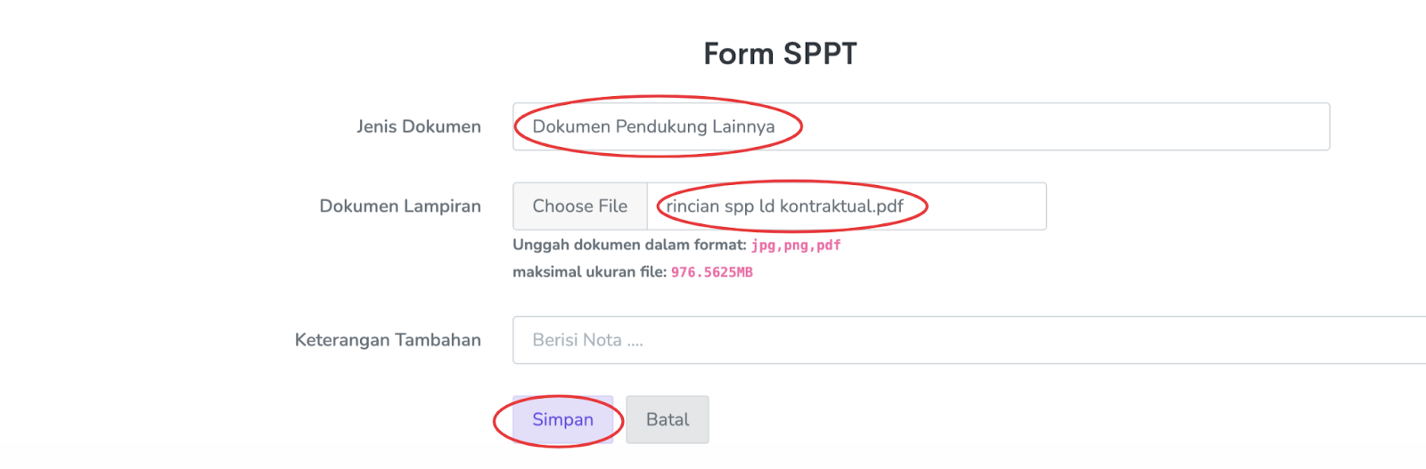This screenshot has width=1426, height=469.
Task: Click the 'Jenis Dokumen' label
Action: [x=419, y=126]
